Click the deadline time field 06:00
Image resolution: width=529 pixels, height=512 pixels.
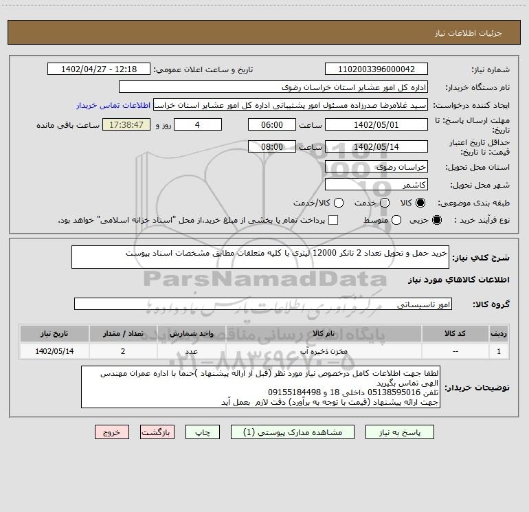pyautogui.click(x=272, y=124)
